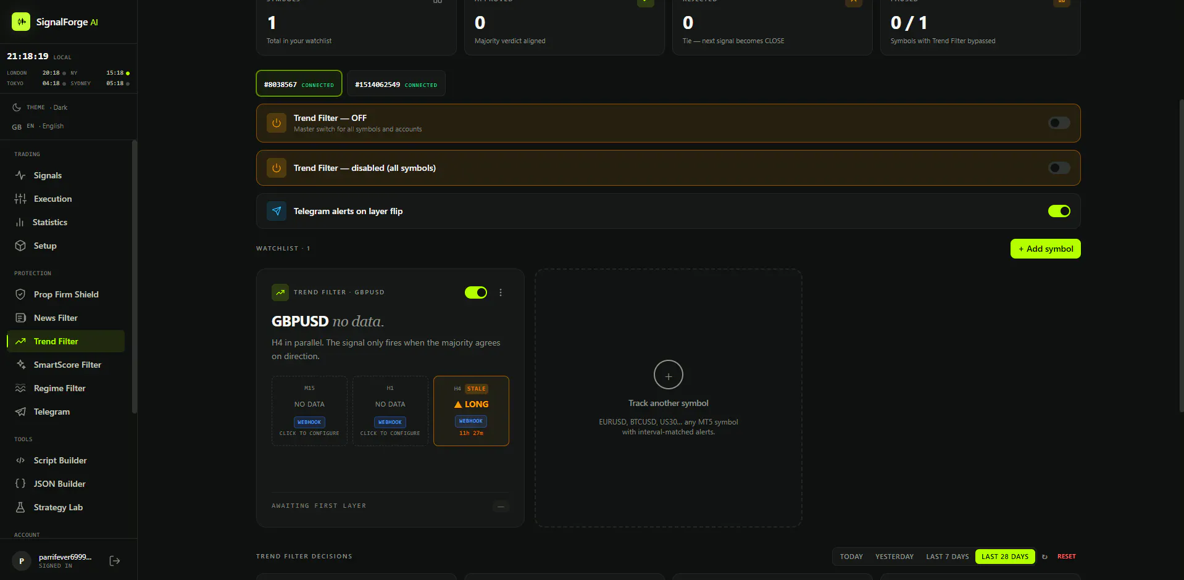Toggle Telegram alerts on layer flip
This screenshot has width=1184, height=580.
tap(1059, 211)
